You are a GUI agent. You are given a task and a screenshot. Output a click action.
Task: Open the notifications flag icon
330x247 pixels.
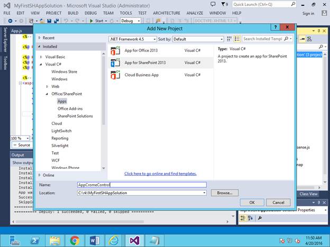(224, 4)
